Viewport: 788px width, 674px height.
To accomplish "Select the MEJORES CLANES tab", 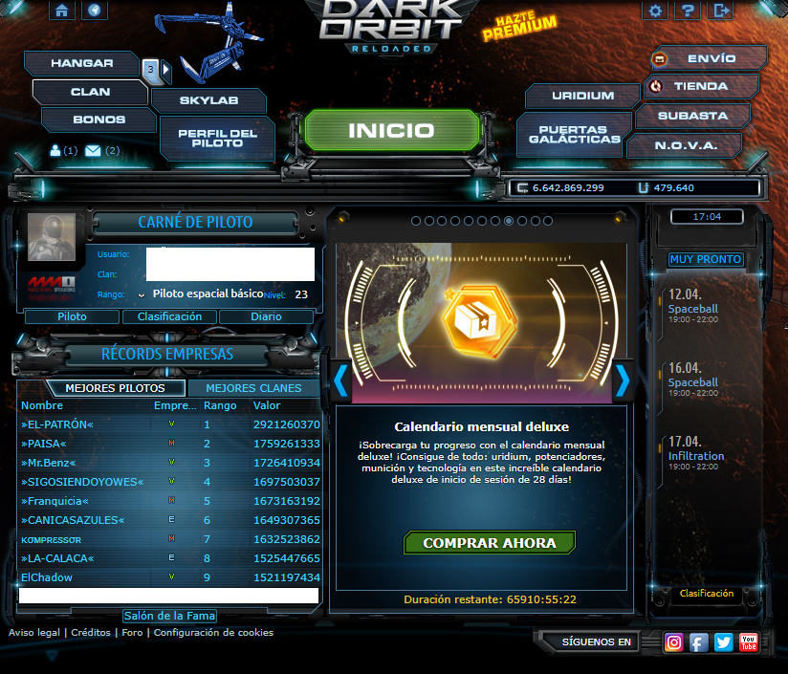I will (253, 388).
